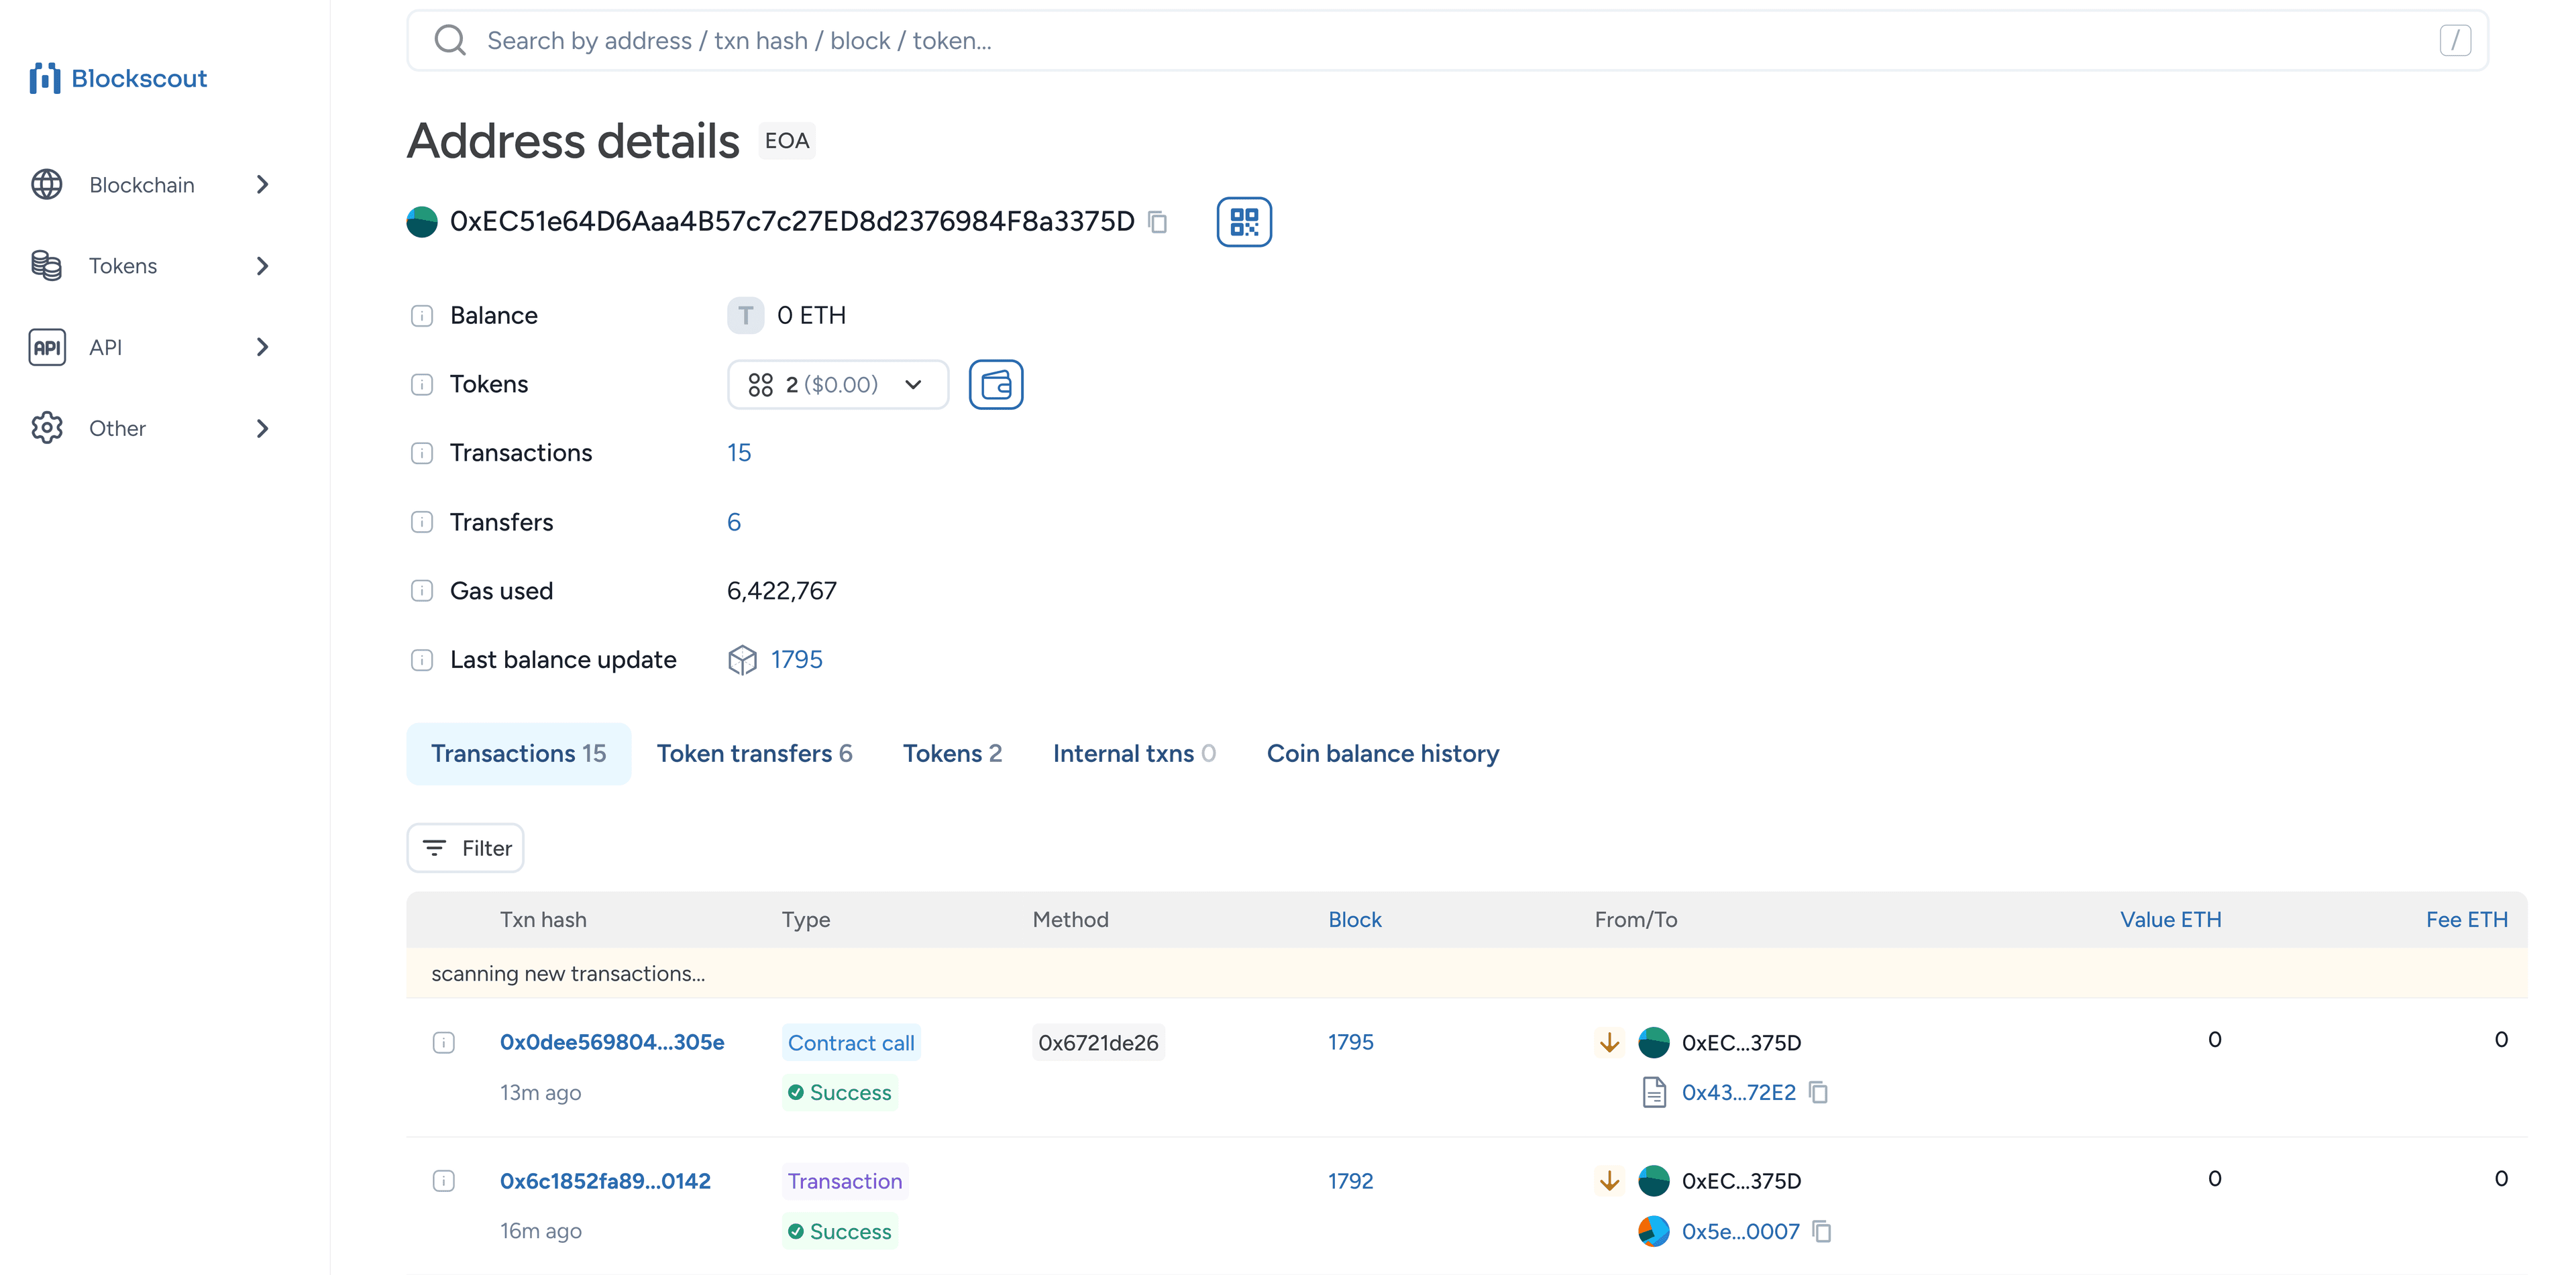This screenshot has width=2576, height=1275.
Task: Click the API icon in sidebar
Action: point(47,347)
